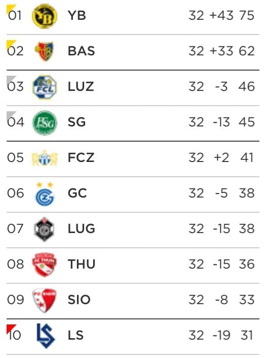Image resolution: width=267 pixels, height=358 pixels.
Task: Select the +33 goal difference for BAS
Action: [221, 51]
